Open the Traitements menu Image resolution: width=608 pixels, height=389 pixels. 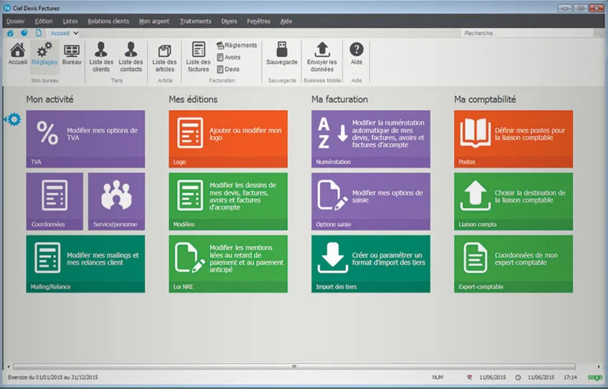[x=196, y=21]
